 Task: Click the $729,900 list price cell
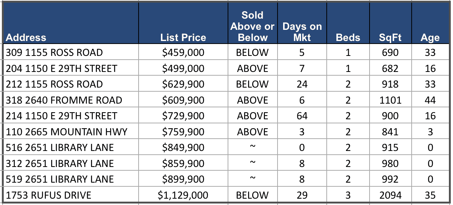click(183, 116)
